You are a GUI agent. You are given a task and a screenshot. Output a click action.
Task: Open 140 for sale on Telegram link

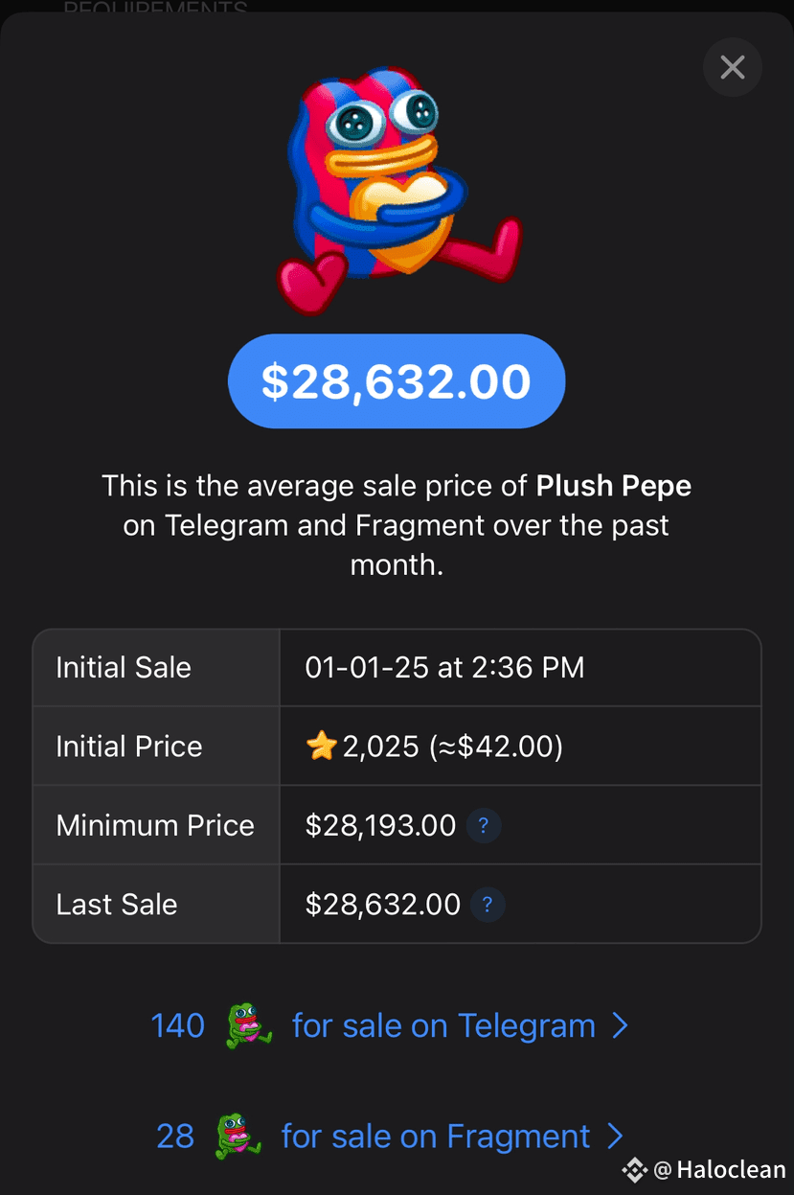390,1025
